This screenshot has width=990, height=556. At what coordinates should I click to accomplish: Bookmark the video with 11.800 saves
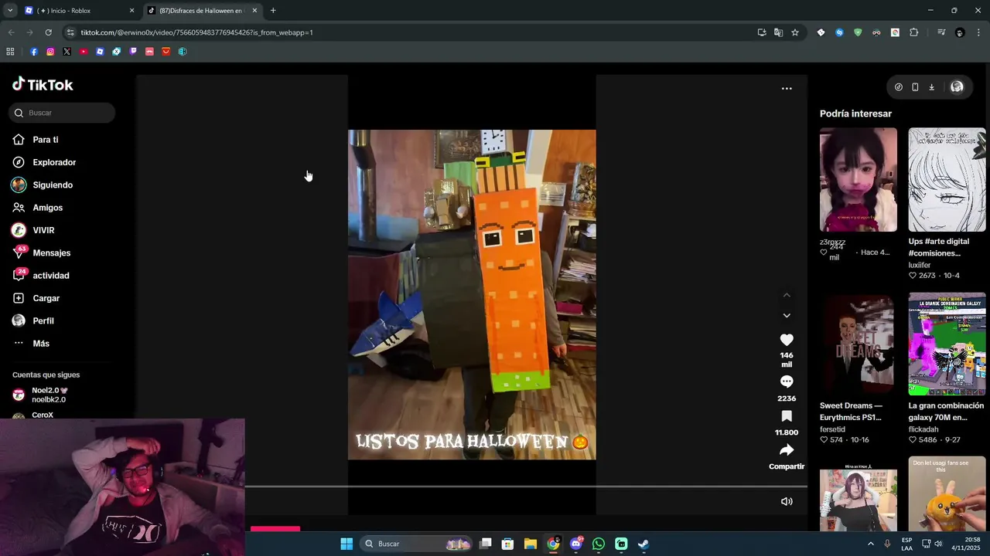point(787,416)
